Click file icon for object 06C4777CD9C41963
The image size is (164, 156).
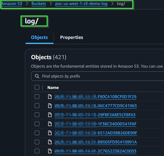[x=50, y=106]
